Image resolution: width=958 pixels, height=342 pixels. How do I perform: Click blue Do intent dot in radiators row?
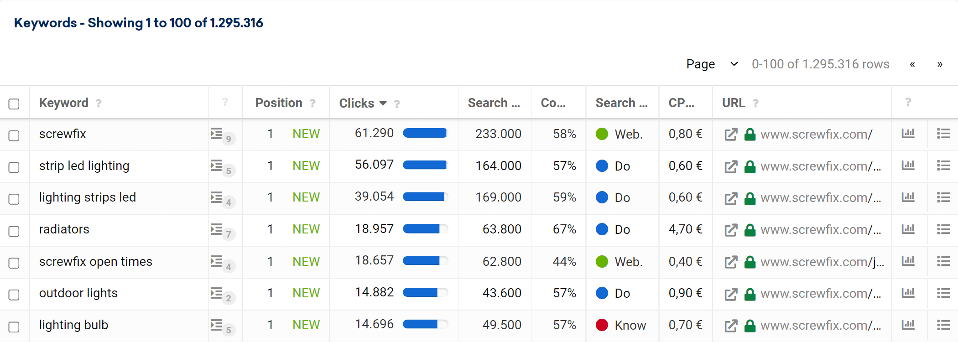tap(602, 229)
